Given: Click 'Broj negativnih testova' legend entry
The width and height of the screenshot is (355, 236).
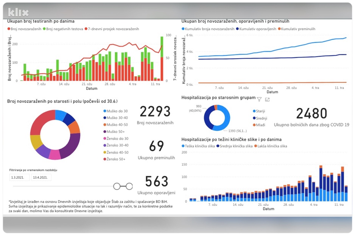Looking at the screenshot, I should click(63, 29).
